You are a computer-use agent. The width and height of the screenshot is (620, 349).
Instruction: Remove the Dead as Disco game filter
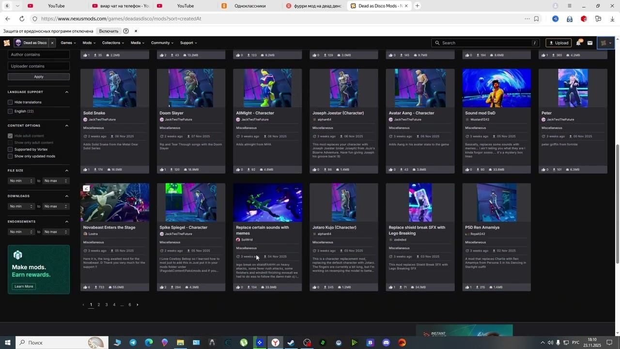(x=52, y=43)
